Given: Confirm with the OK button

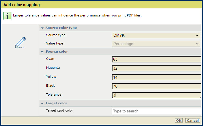Looking at the screenshot, I should coord(179,121).
